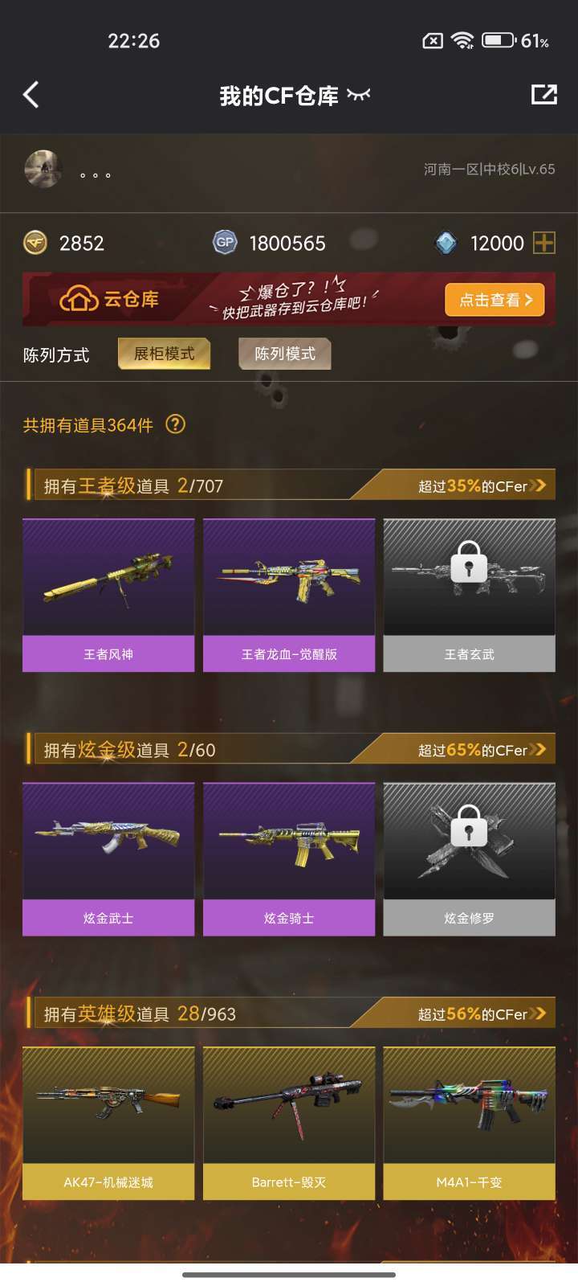Open the 云仓库 cloud warehouse banner
This screenshot has width=578, height=1286.
(x=289, y=299)
